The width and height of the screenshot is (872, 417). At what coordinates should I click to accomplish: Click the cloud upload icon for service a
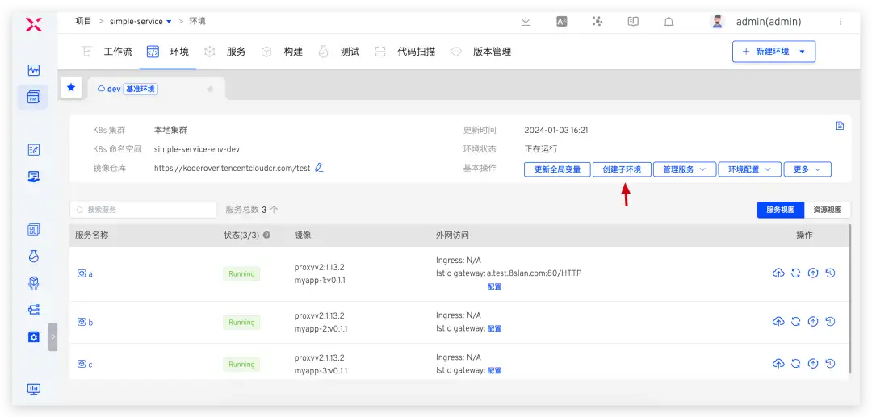point(778,273)
